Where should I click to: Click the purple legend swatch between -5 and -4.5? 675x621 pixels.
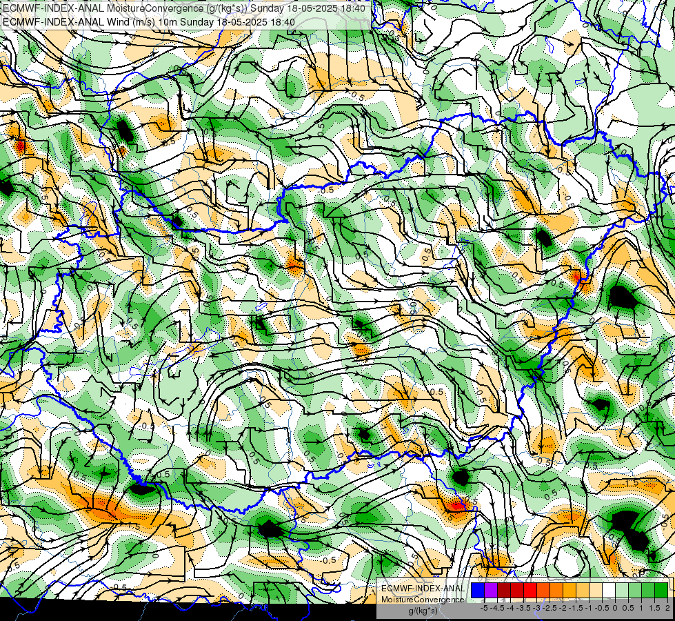point(491,590)
